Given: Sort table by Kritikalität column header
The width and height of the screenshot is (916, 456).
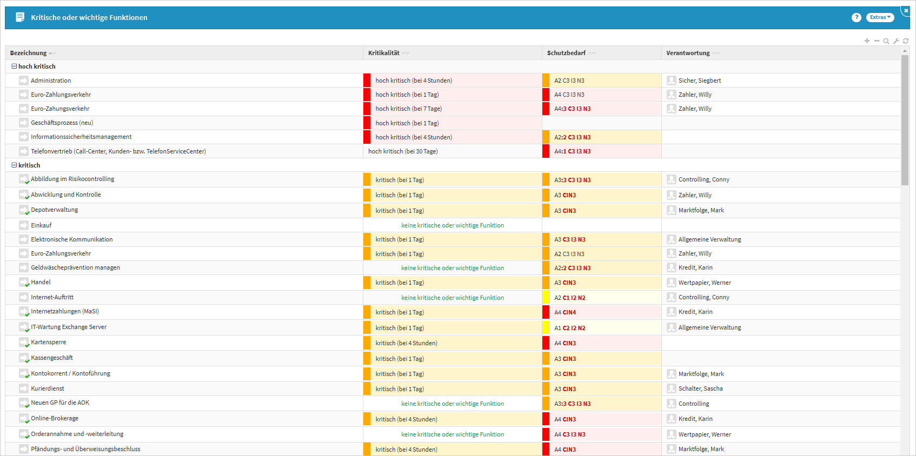Looking at the screenshot, I should (383, 53).
